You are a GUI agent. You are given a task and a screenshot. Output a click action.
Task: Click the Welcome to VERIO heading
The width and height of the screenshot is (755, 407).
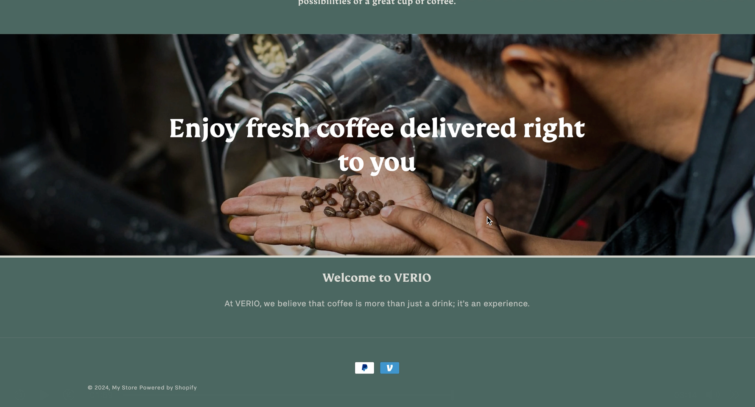pos(377,278)
